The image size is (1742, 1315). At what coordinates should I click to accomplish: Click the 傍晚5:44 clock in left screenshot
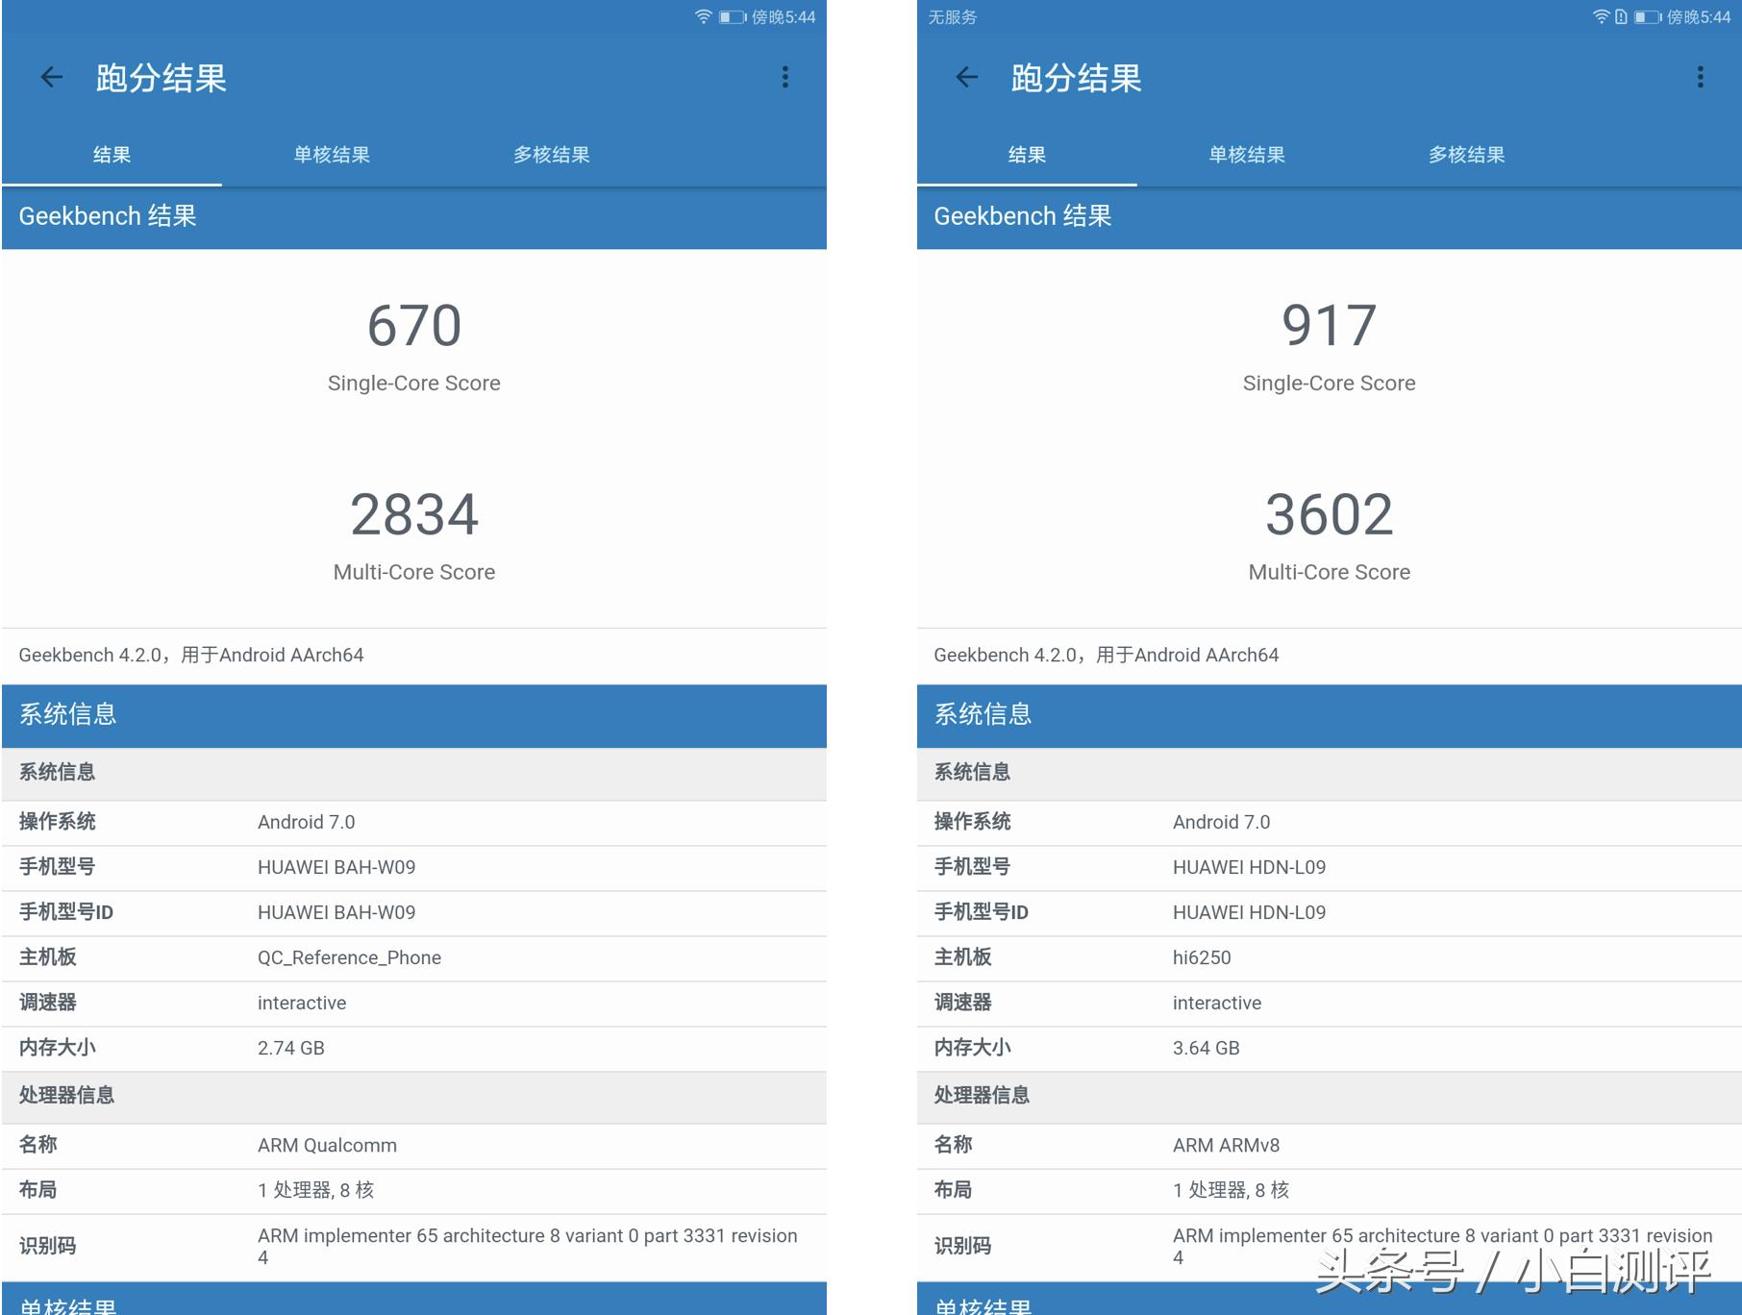(784, 17)
